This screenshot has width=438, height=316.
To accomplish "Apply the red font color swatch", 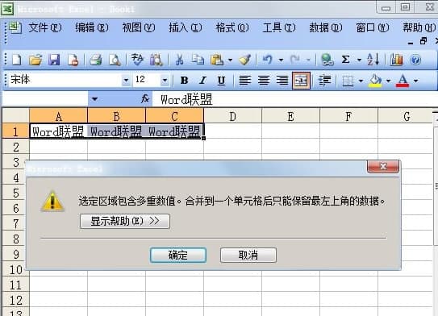I will pyautogui.click(x=403, y=81).
